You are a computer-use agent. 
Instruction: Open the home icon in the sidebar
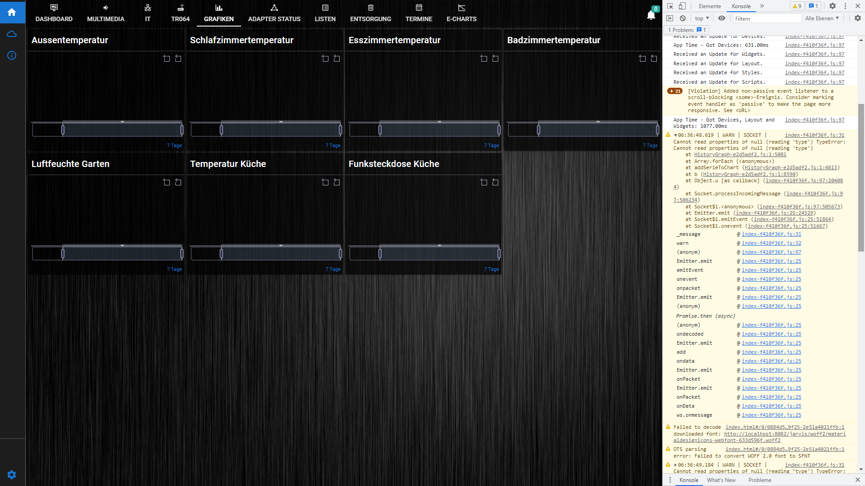point(12,12)
